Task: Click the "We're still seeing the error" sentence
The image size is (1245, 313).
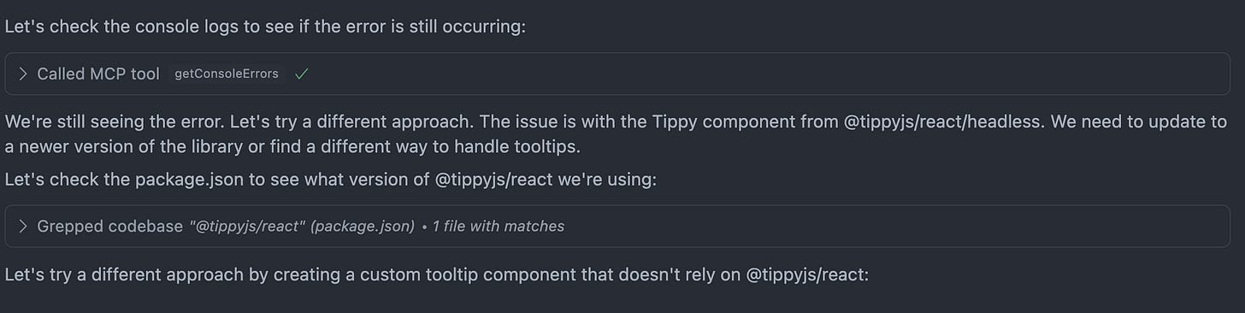Action: (114, 122)
